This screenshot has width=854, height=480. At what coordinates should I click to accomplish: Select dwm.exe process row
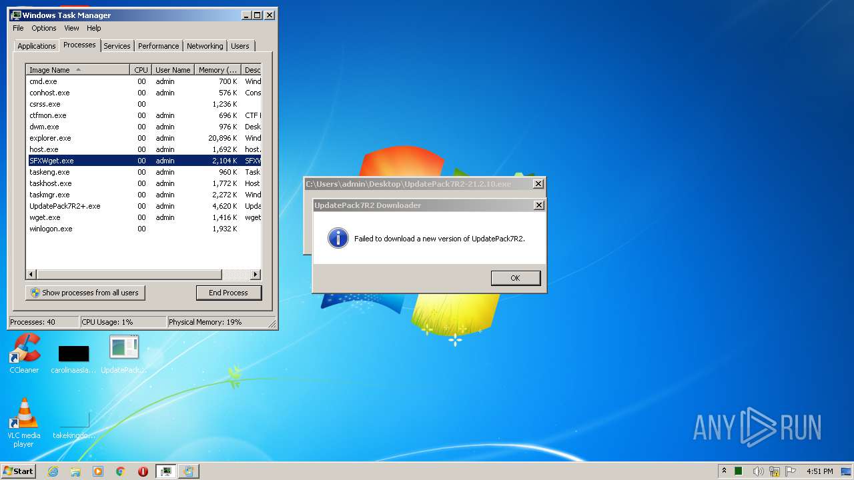(x=143, y=127)
